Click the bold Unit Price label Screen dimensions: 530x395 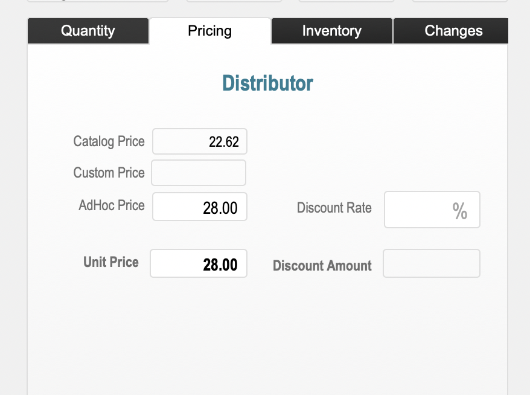[x=111, y=262]
